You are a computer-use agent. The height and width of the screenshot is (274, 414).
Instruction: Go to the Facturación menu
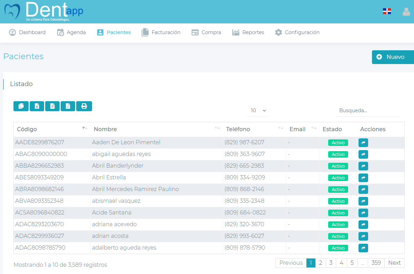pos(161,32)
